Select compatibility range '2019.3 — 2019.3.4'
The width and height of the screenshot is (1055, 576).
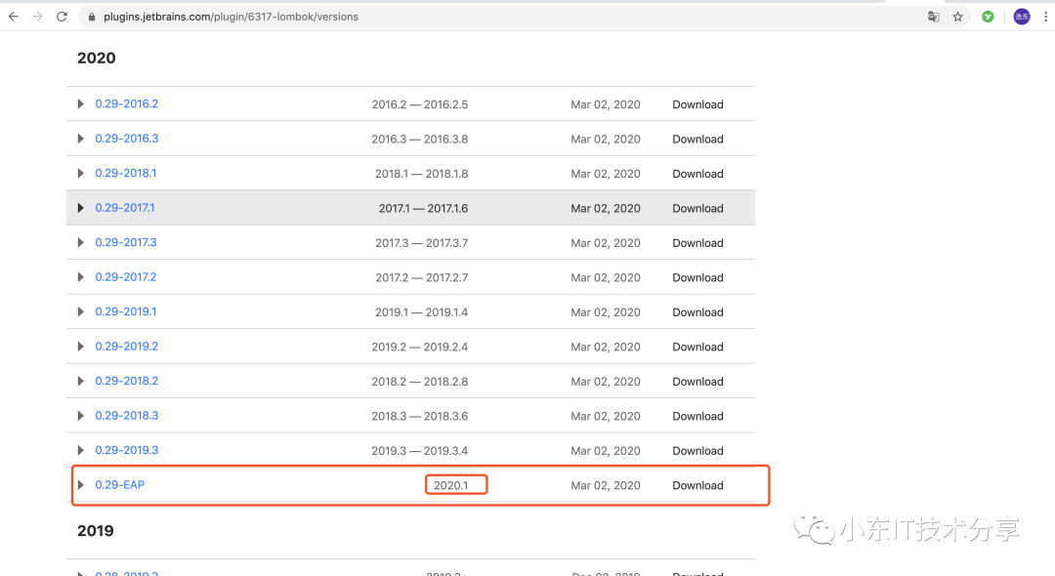(420, 450)
